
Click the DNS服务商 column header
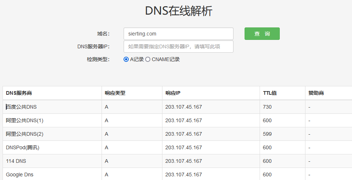[x=19, y=93]
